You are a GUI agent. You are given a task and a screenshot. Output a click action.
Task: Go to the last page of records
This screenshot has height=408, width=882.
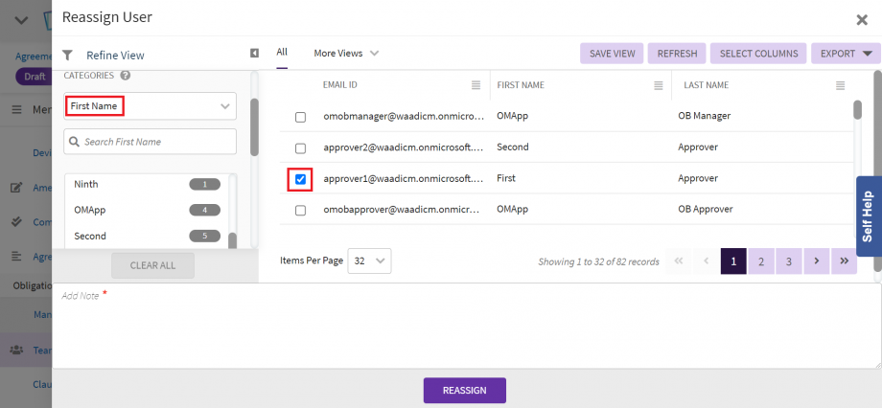point(845,261)
